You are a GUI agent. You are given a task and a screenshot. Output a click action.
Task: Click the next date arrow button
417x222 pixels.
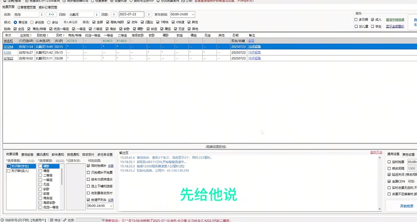pos(149,15)
